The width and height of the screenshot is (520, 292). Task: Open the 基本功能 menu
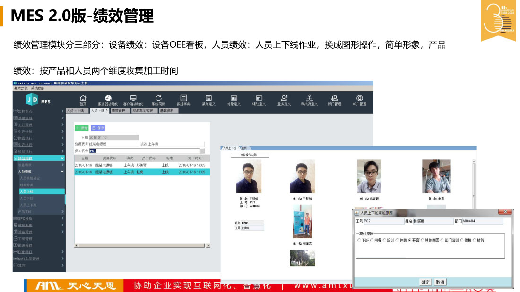click(21, 88)
